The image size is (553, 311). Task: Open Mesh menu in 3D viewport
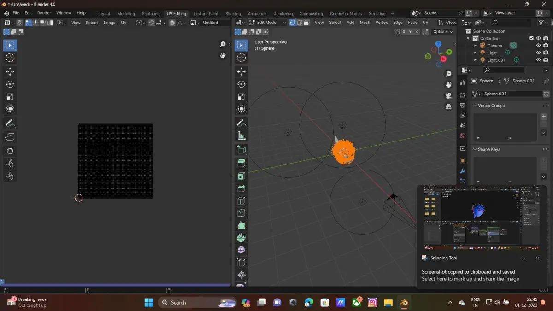365,23
